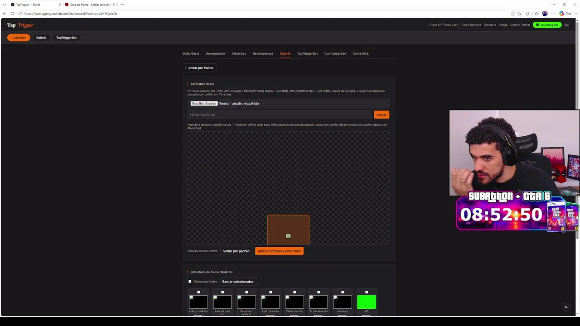Close the TapTrigger — Painel tab

click(59, 5)
